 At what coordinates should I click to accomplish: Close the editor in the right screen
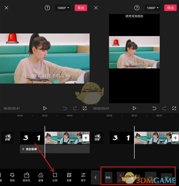[x=96, y=8]
